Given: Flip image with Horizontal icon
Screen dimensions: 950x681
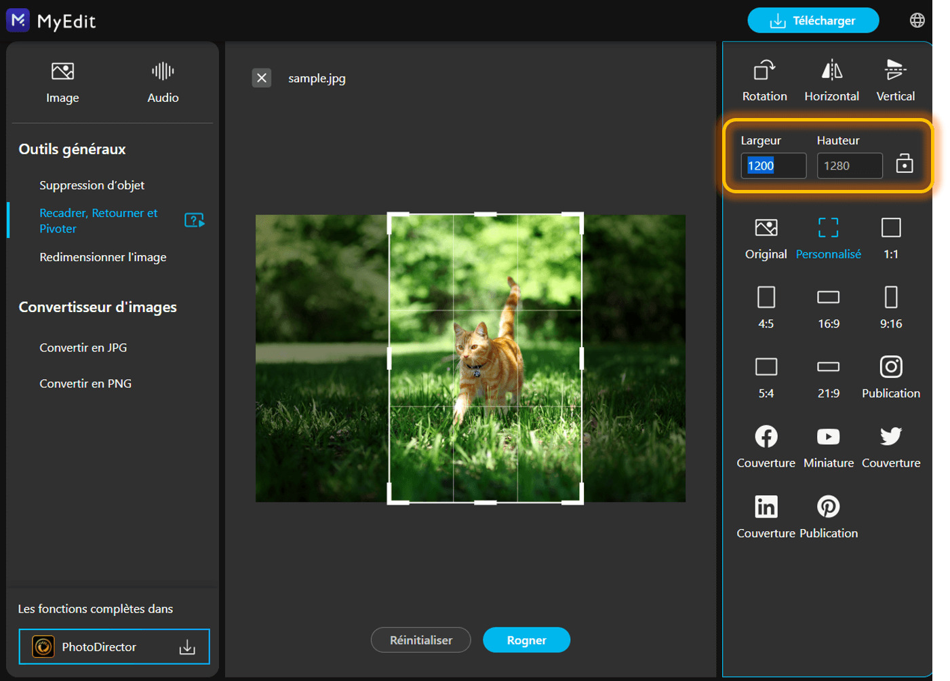Looking at the screenshot, I should click(831, 81).
